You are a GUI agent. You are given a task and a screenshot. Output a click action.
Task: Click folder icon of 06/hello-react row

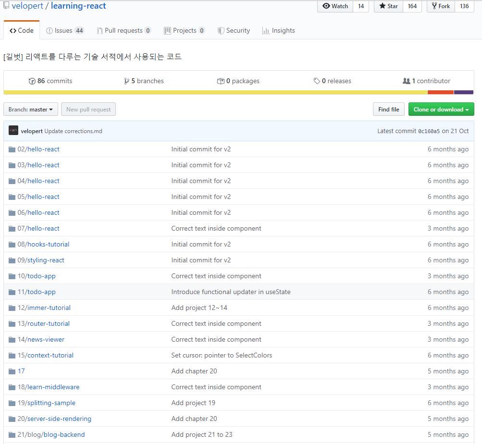pos(12,213)
